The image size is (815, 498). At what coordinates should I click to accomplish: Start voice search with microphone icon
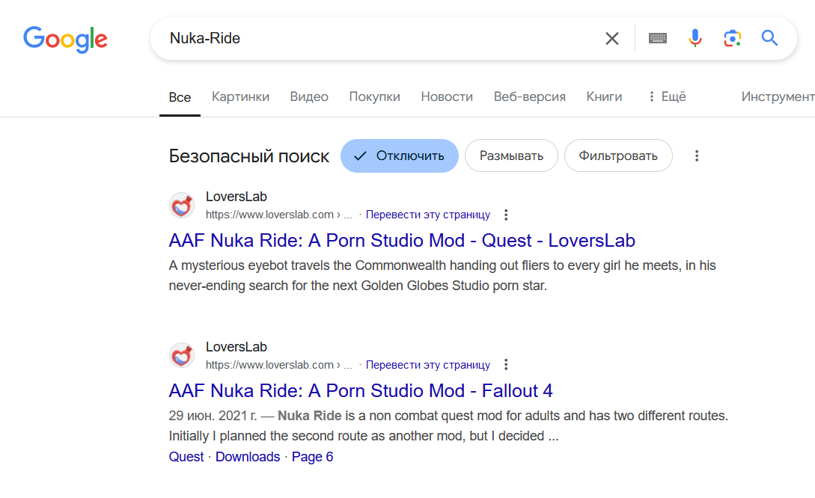point(695,38)
